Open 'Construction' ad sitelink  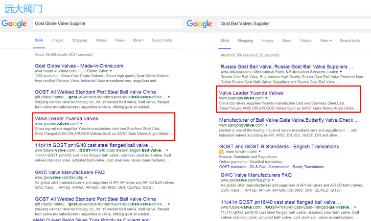point(279,167)
